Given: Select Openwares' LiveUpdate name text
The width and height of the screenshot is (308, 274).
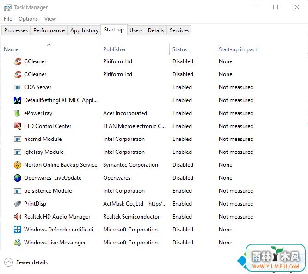Looking at the screenshot, I should pos(53,178).
